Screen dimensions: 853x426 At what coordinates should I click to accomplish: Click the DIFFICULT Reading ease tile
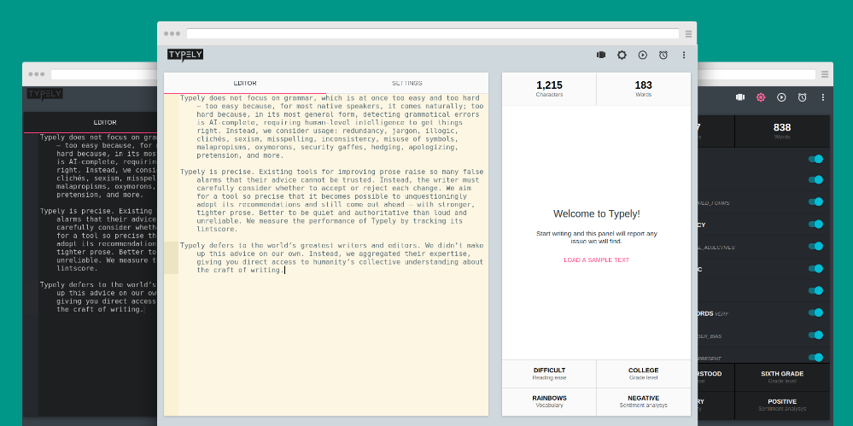tap(549, 373)
